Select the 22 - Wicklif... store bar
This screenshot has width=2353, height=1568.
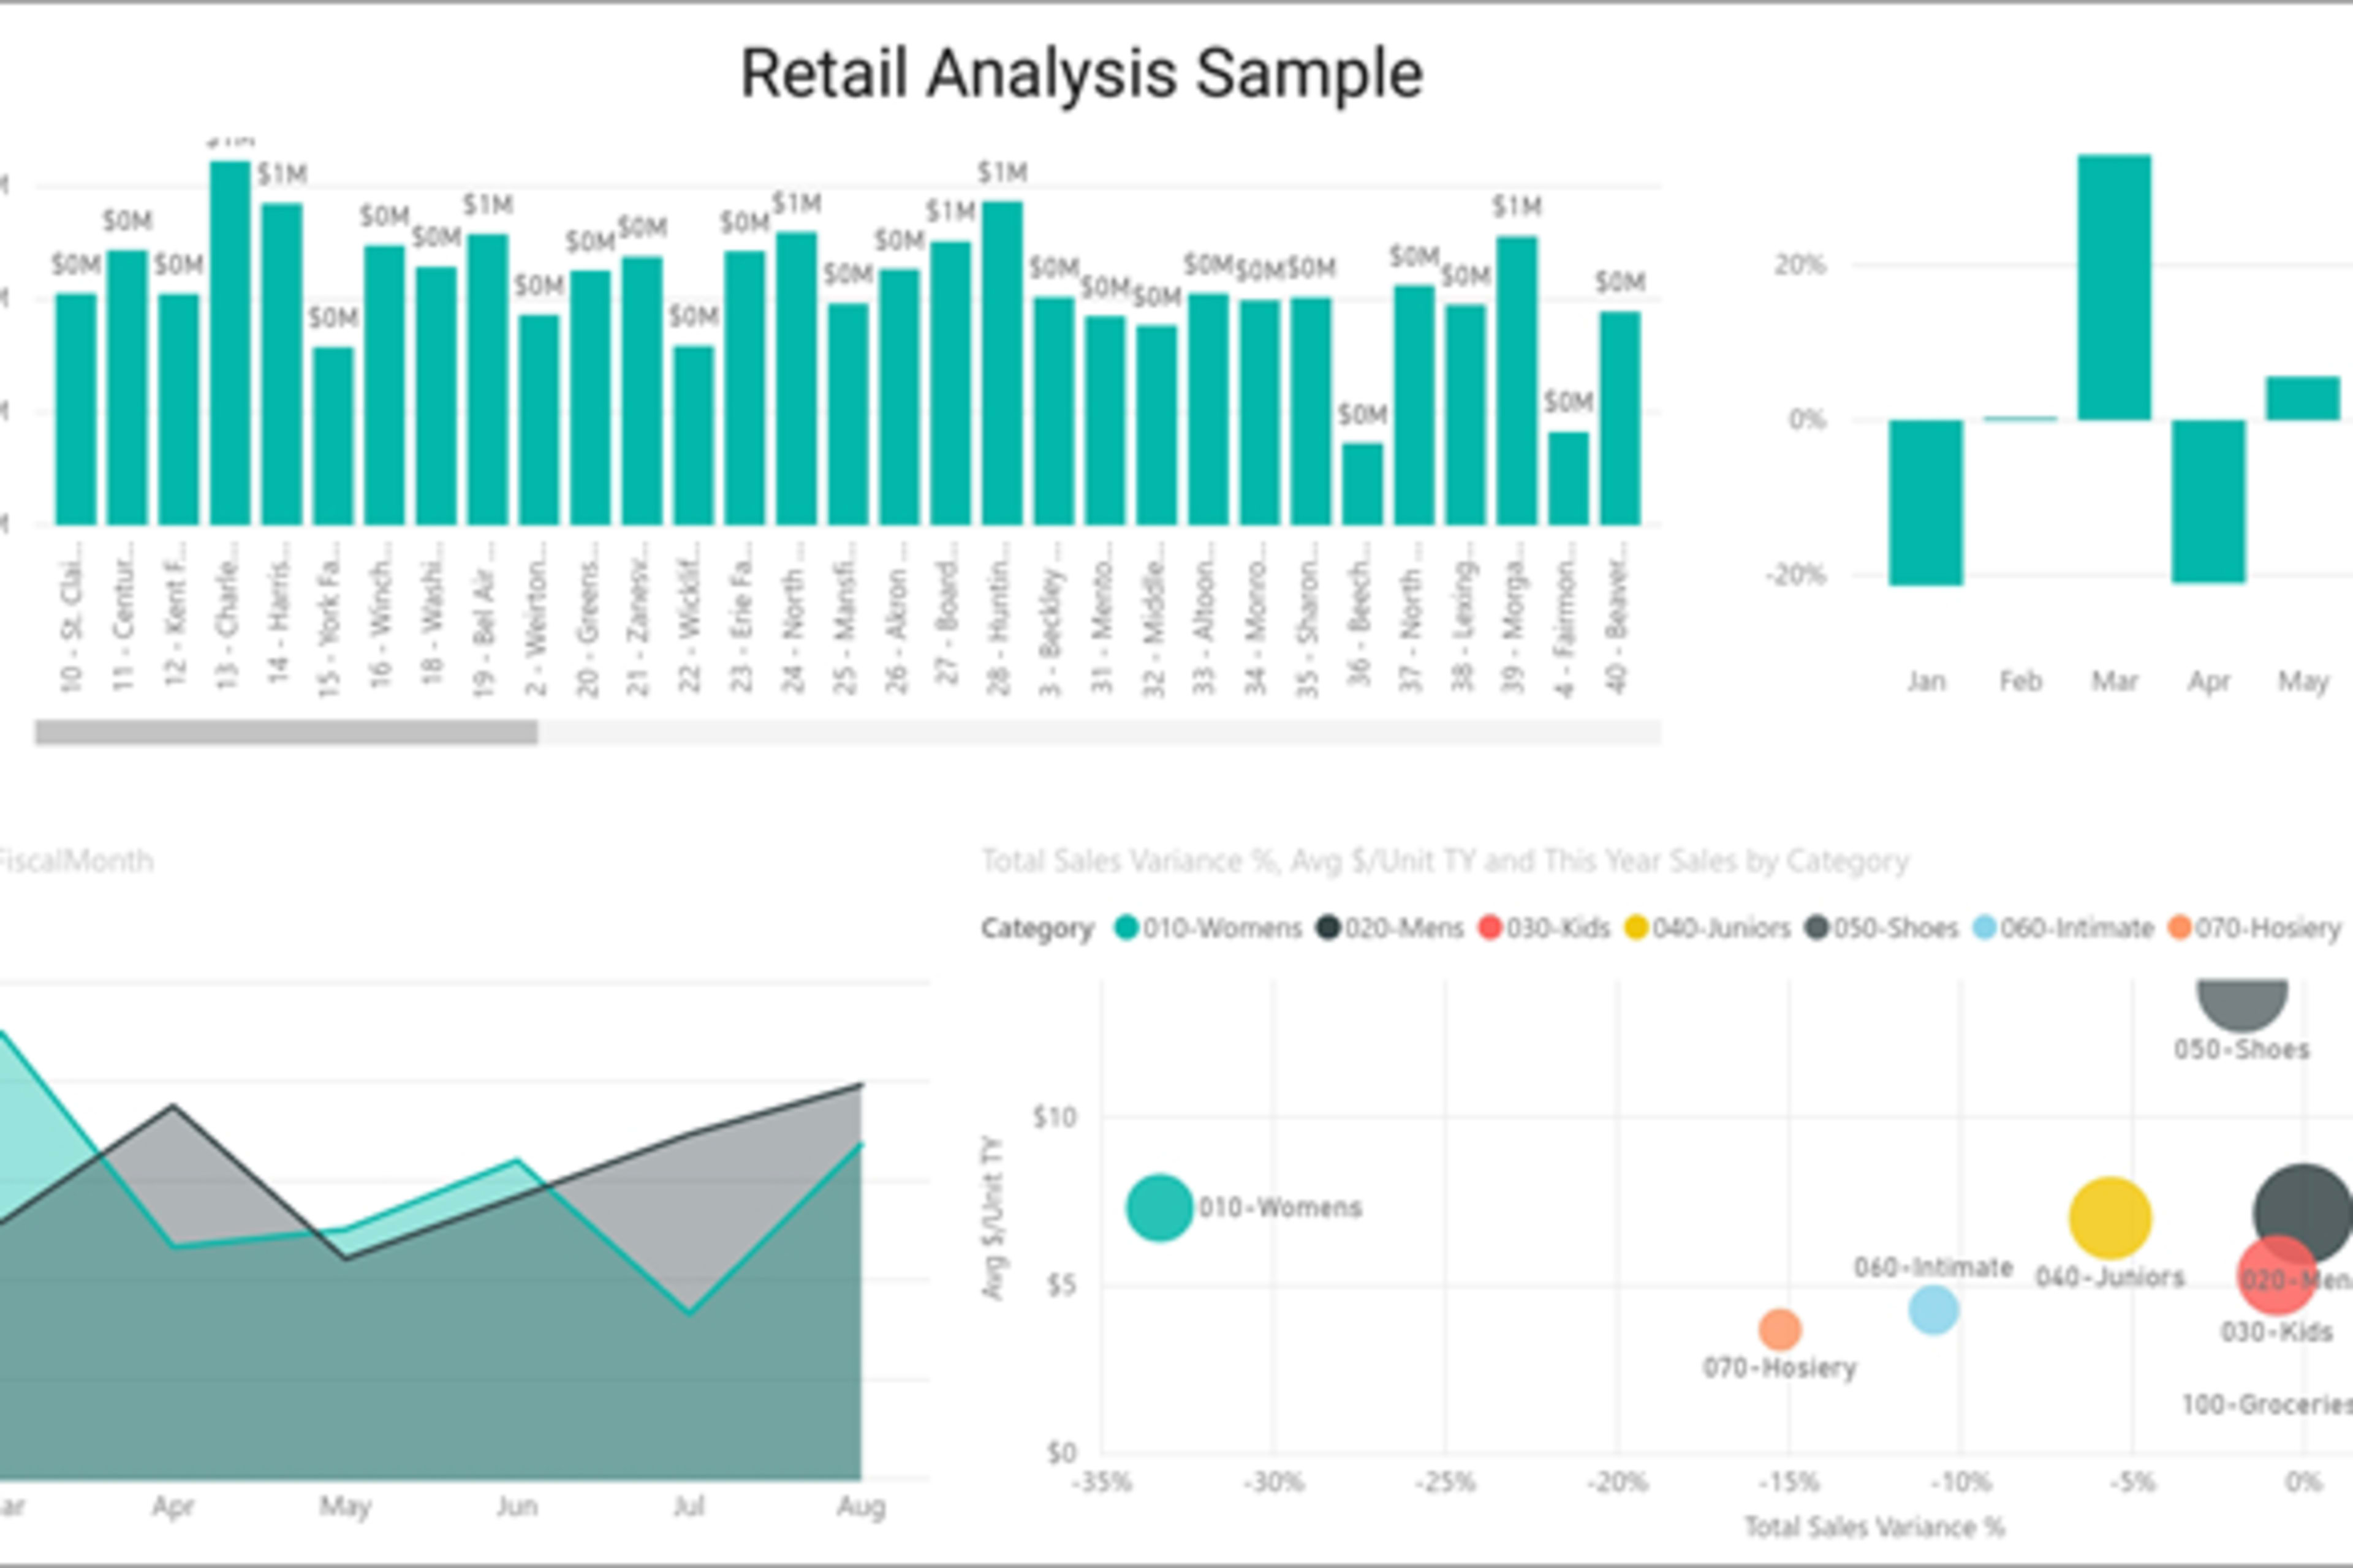tap(693, 435)
